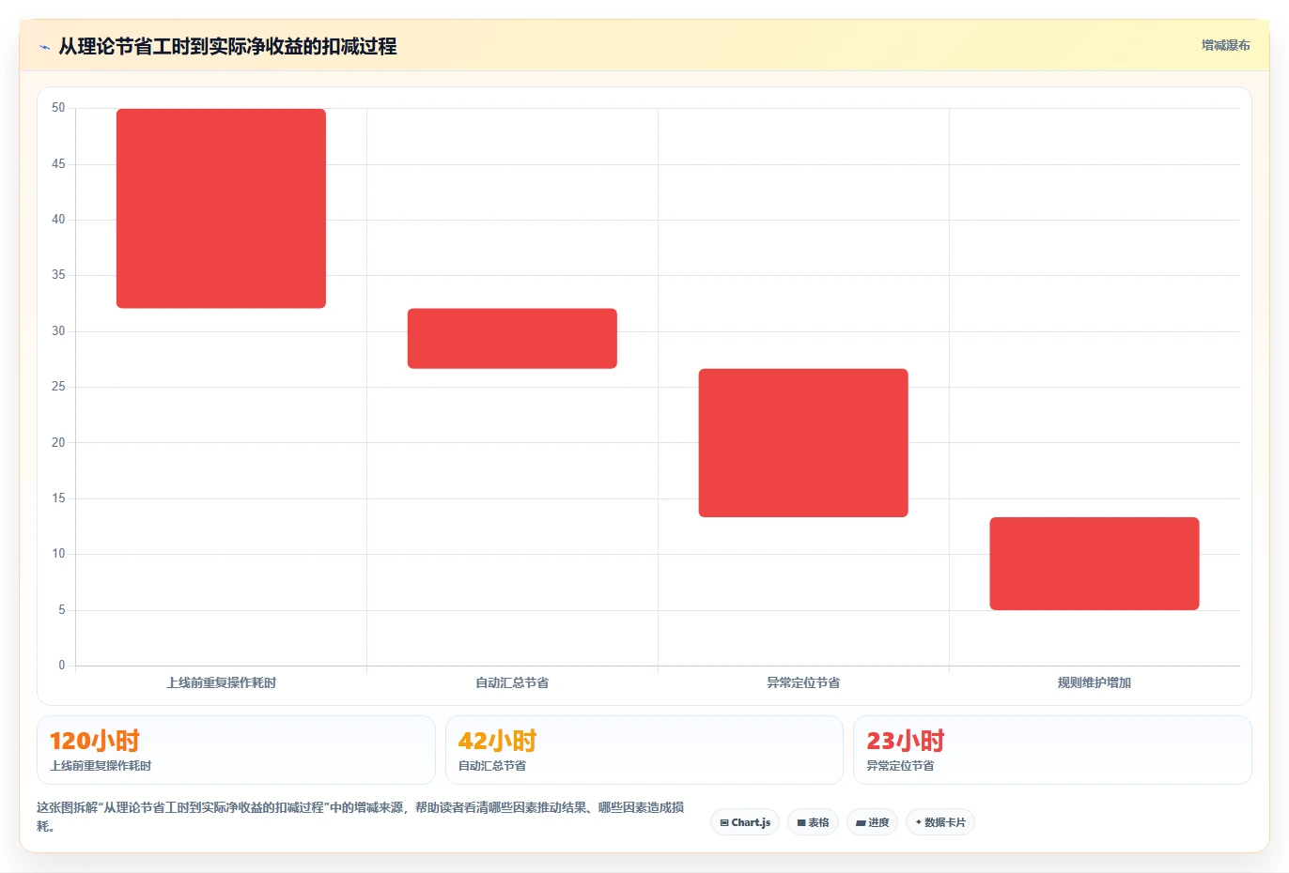Click the Chart.js tag chip
The image size is (1289, 873).
[x=745, y=822]
